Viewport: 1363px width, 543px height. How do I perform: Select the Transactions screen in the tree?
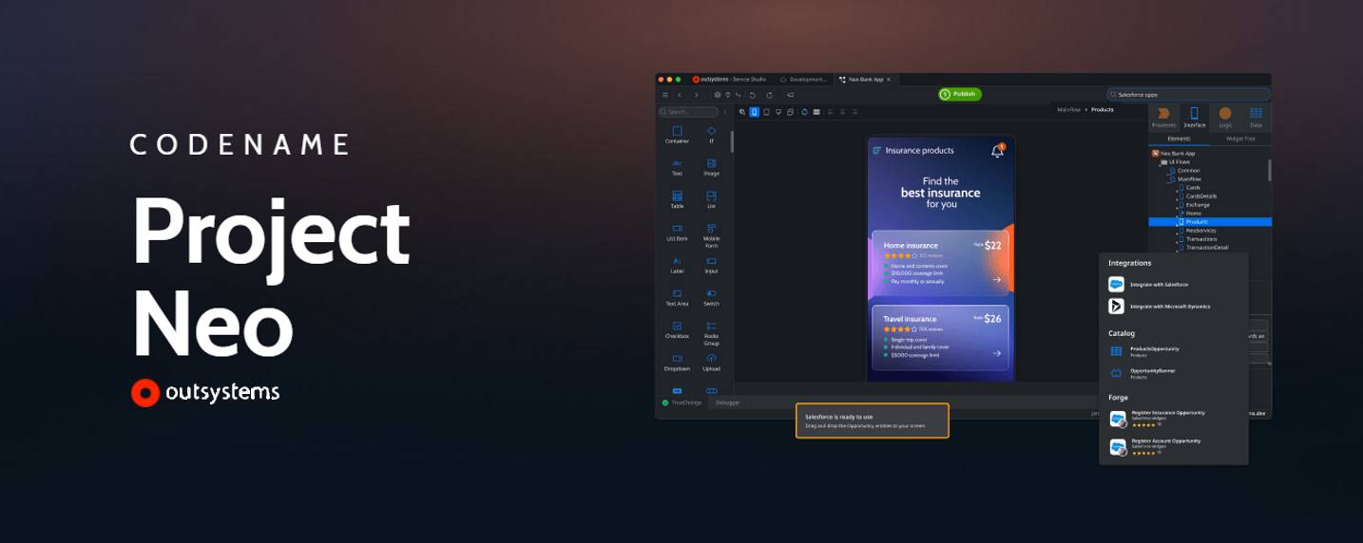pyautogui.click(x=1200, y=238)
